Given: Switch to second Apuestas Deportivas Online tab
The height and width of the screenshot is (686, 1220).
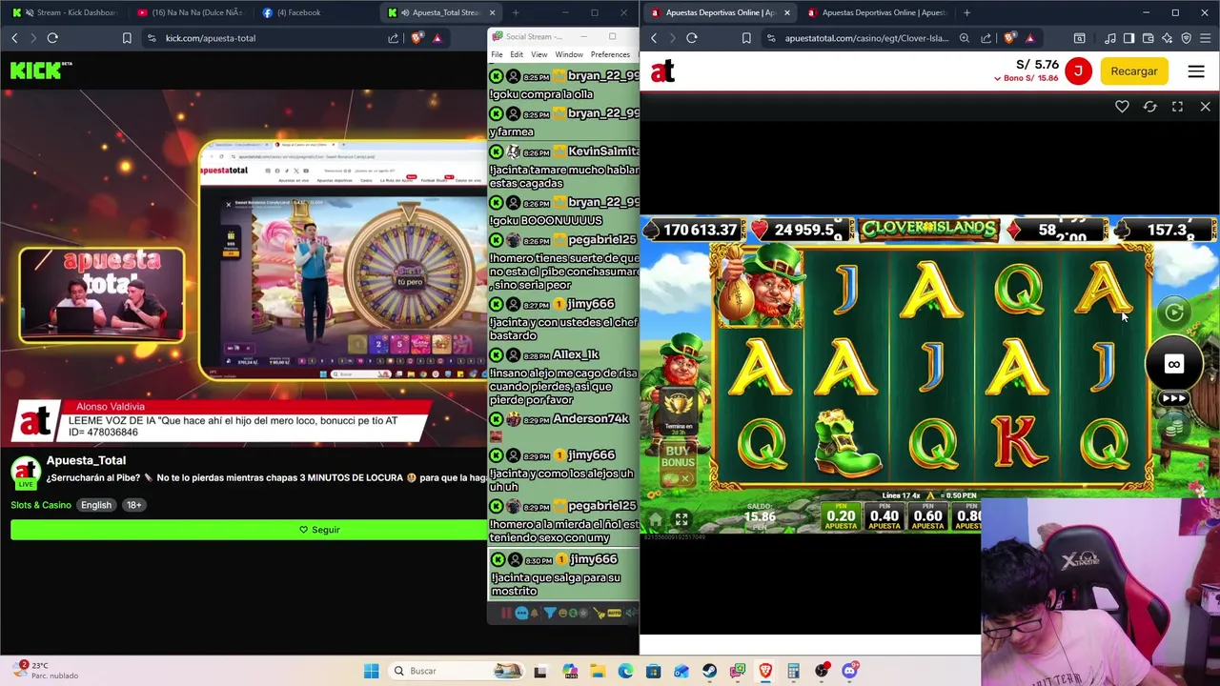Looking at the screenshot, I should (x=877, y=12).
